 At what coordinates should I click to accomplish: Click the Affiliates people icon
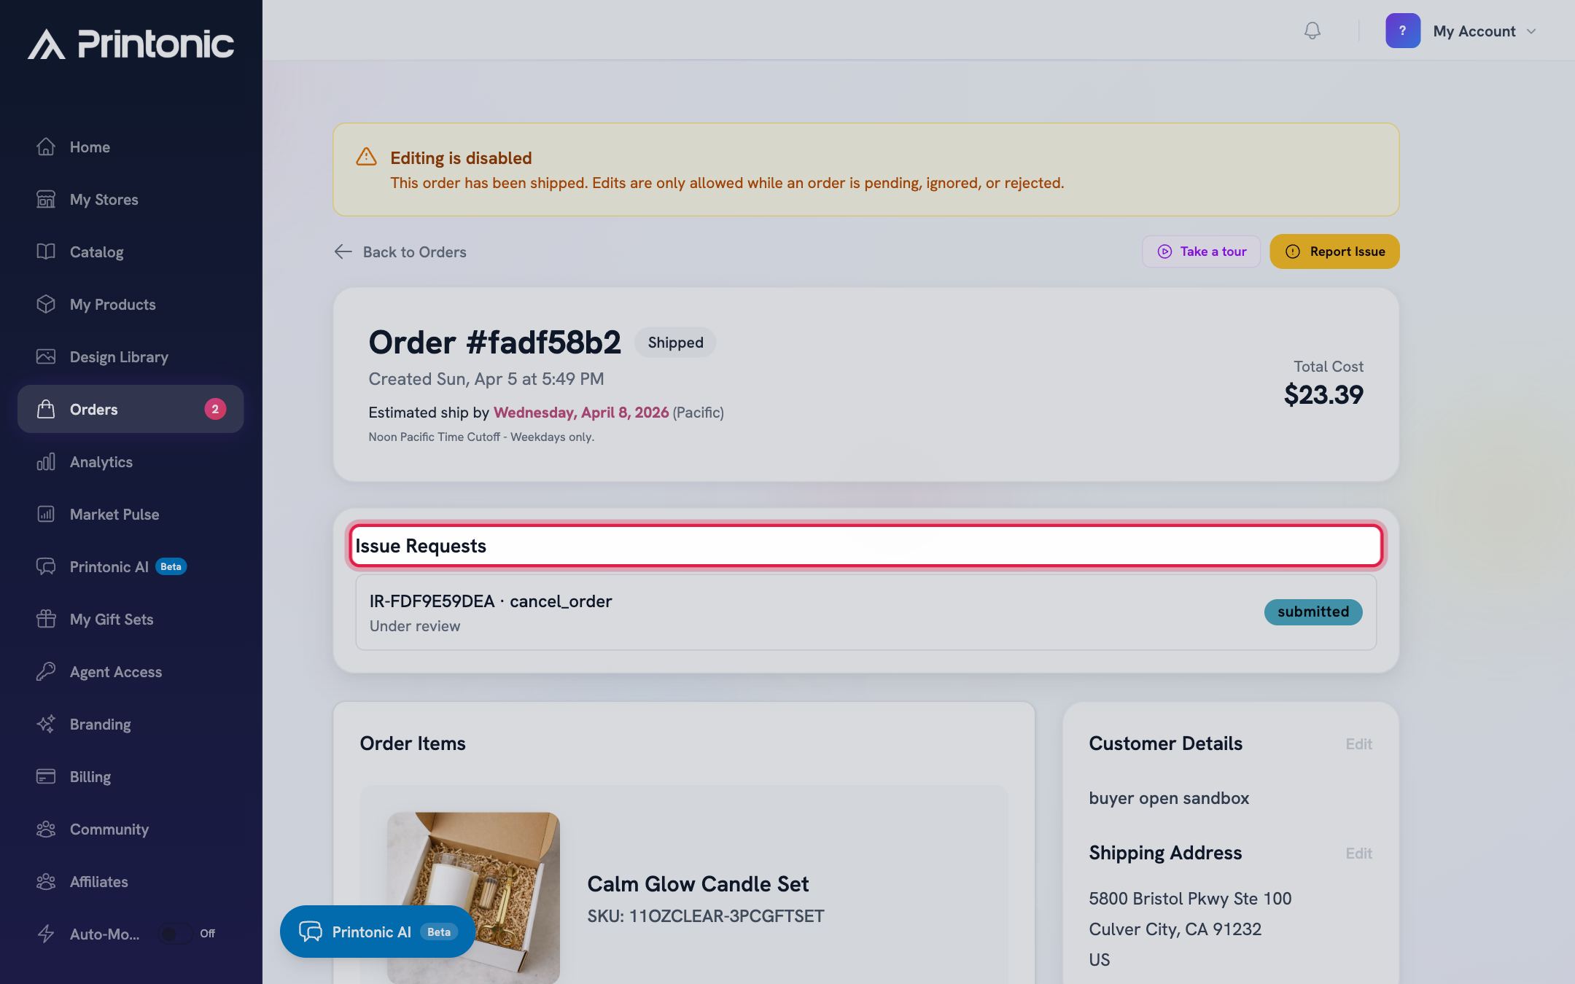[x=46, y=881]
